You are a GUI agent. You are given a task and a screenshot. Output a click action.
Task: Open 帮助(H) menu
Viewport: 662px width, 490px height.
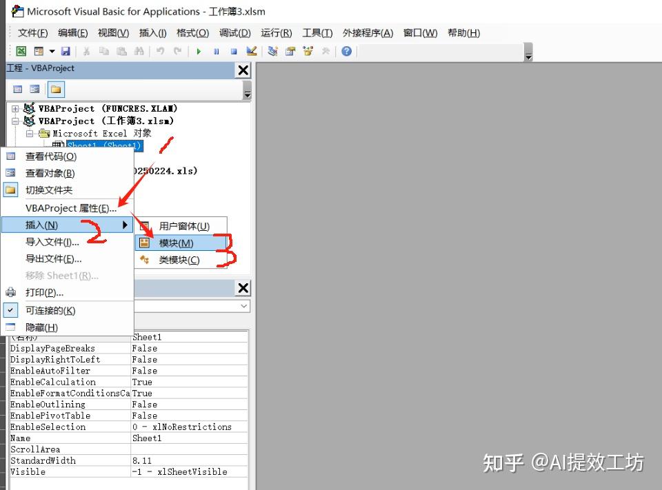(463, 33)
